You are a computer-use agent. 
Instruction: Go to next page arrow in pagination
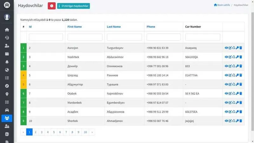(x=92, y=132)
